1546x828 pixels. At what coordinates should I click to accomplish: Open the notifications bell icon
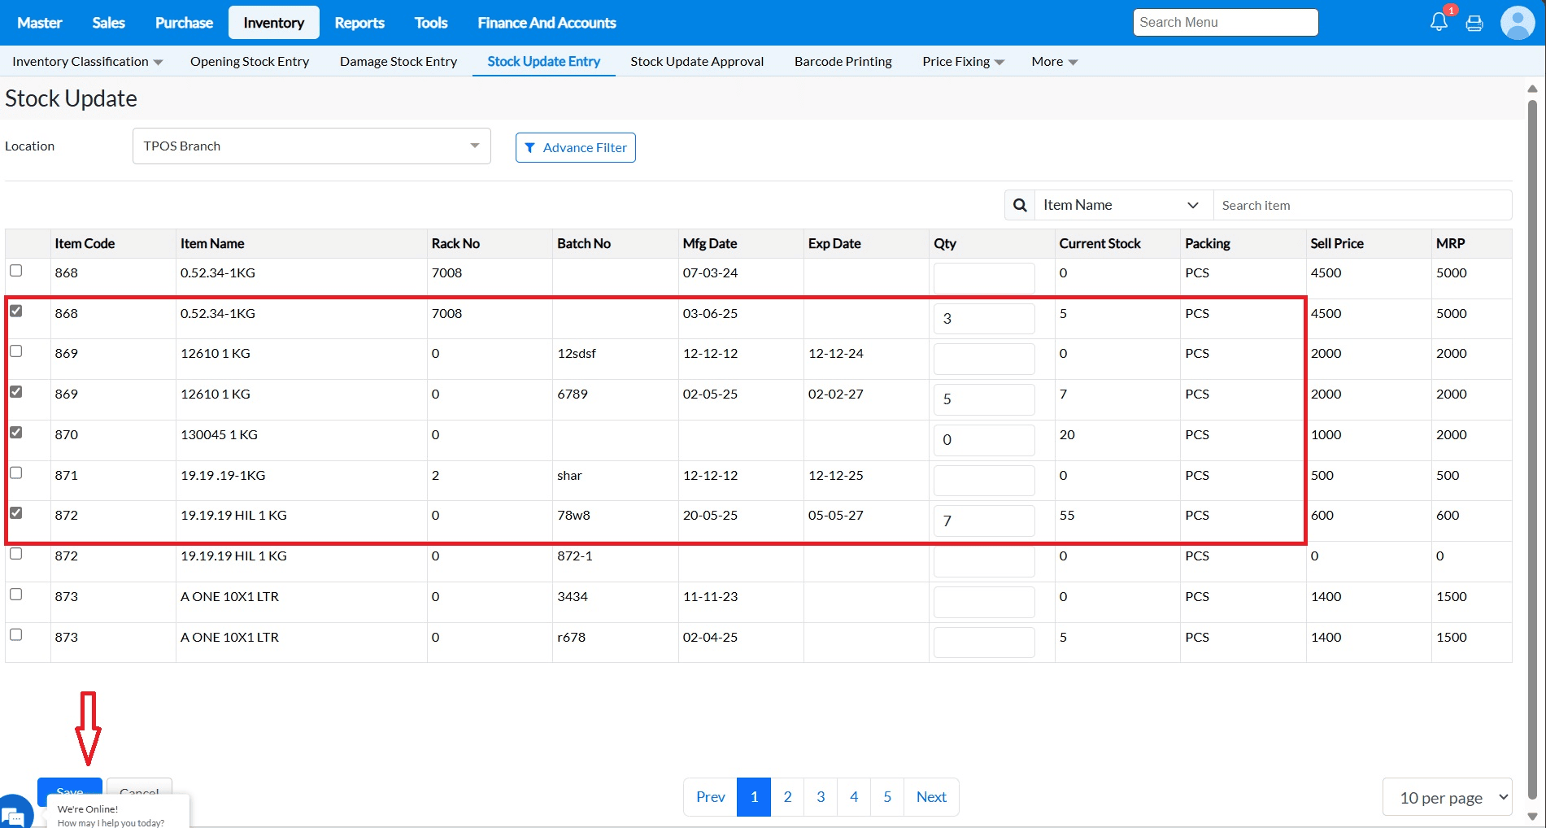1439,22
